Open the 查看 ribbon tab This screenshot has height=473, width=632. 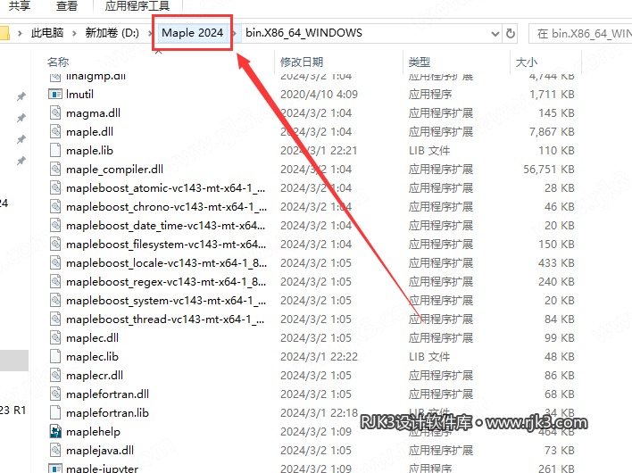(67, 5)
